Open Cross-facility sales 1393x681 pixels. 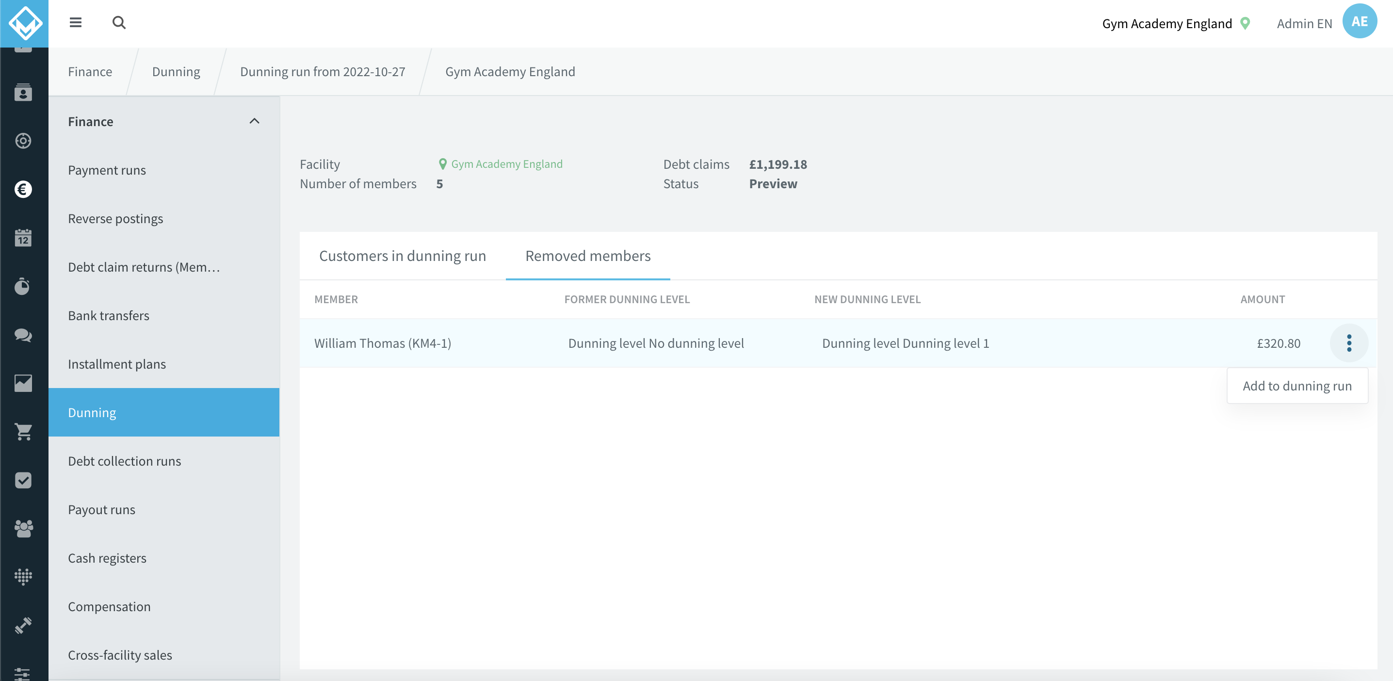(x=164, y=655)
